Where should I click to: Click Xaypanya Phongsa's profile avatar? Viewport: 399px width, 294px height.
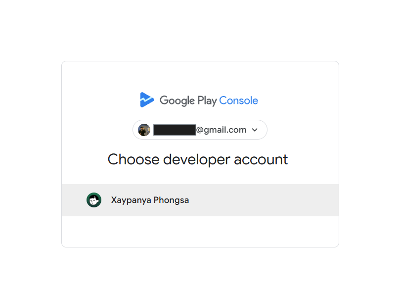[93, 200]
